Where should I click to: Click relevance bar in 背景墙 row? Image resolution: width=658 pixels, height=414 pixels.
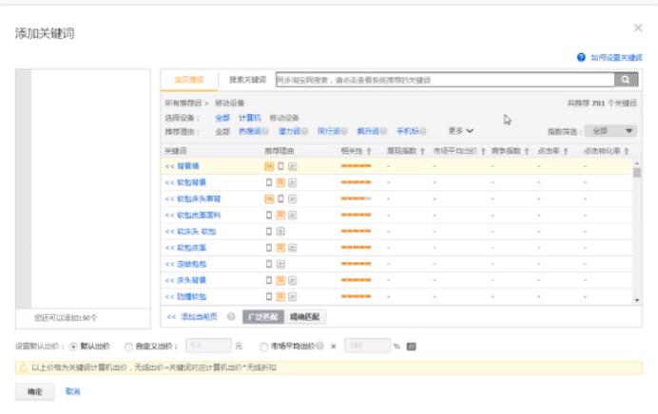357,166
